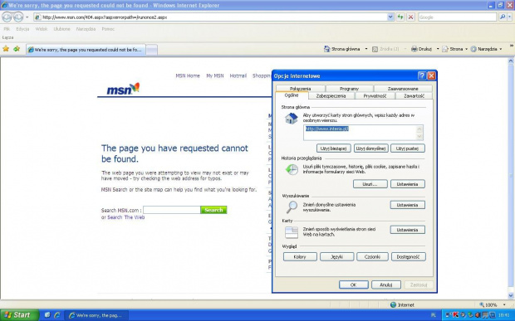
Task: Click the Forward navigation arrow
Action: [18, 17]
